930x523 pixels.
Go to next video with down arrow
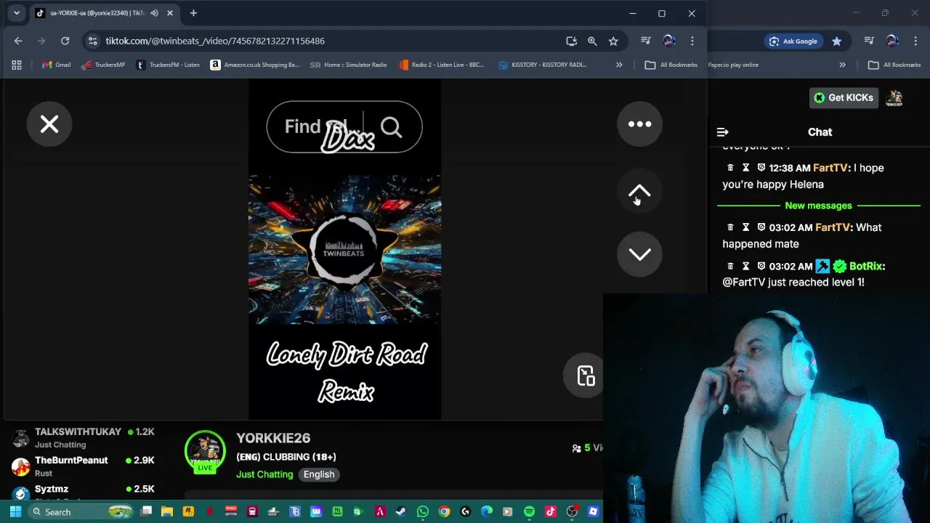[x=639, y=254]
